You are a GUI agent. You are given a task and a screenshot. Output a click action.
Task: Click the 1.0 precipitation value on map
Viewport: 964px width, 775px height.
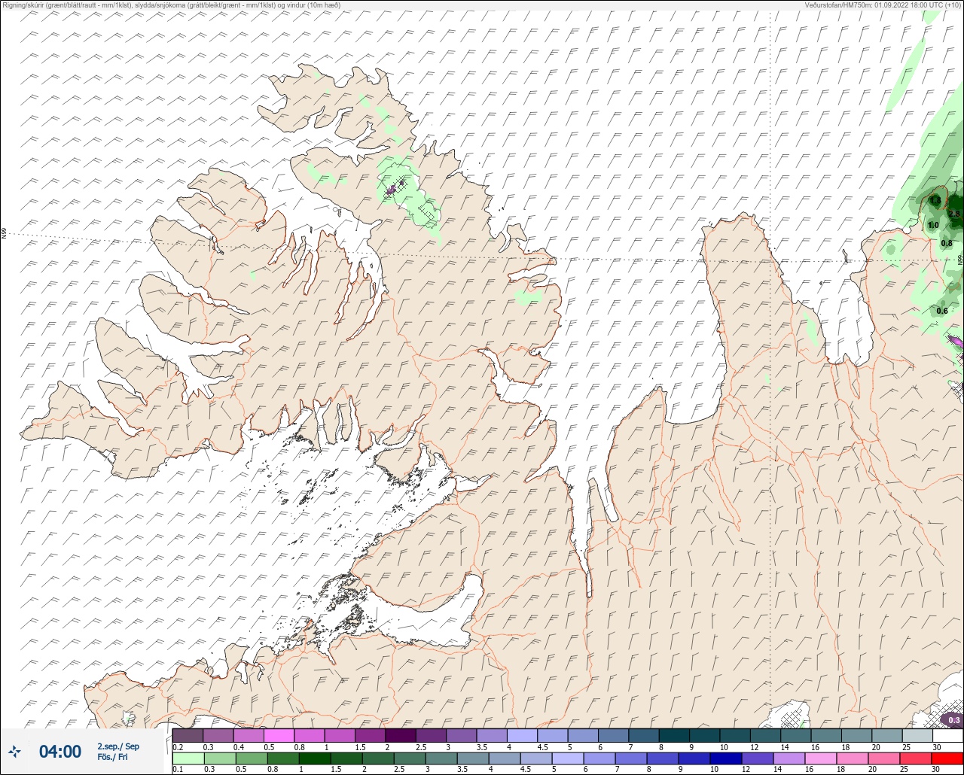(x=933, y=226)
